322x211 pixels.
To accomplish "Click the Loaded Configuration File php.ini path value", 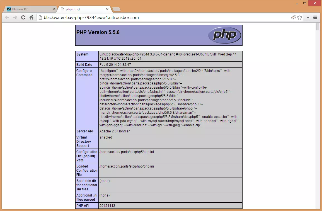I will click(x=127, y=166).
